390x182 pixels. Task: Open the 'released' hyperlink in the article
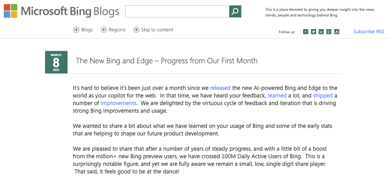pos(220,88)
